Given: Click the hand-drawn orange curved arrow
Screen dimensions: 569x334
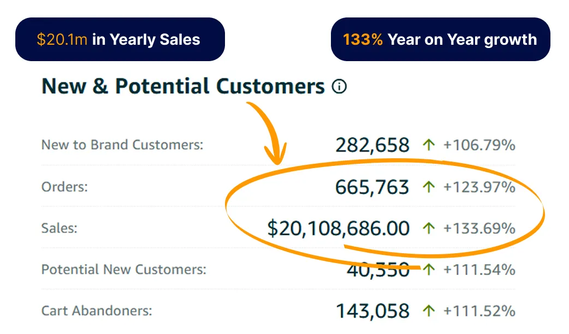Looking at the screenshot, I should 269,133.
